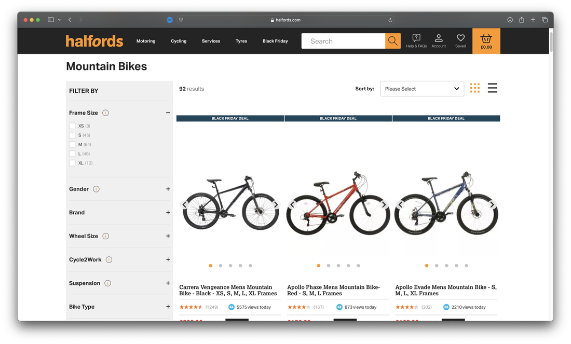This screenshot has height=344, width=571.
Task: Expand the Bike Type filter section
Action: tap(168, 307)
